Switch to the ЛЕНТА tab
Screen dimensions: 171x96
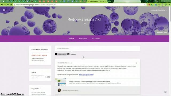71,39
